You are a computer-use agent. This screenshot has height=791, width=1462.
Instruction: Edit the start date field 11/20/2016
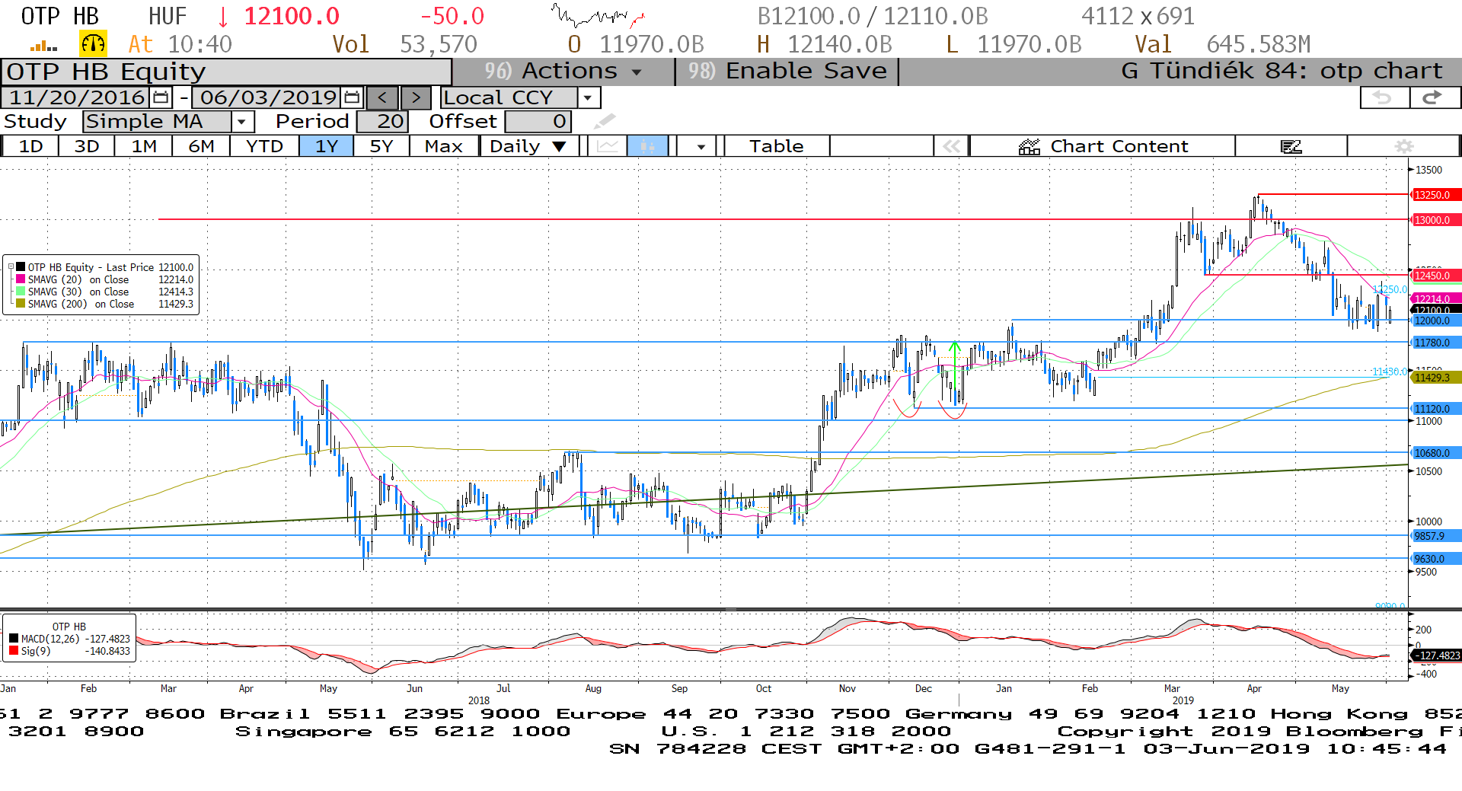point(77,97)
